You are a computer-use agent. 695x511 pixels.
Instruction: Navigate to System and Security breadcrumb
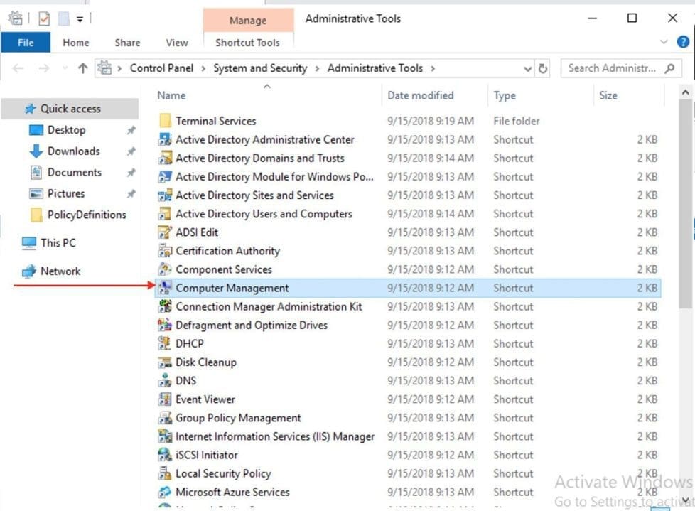coord(260,68)
